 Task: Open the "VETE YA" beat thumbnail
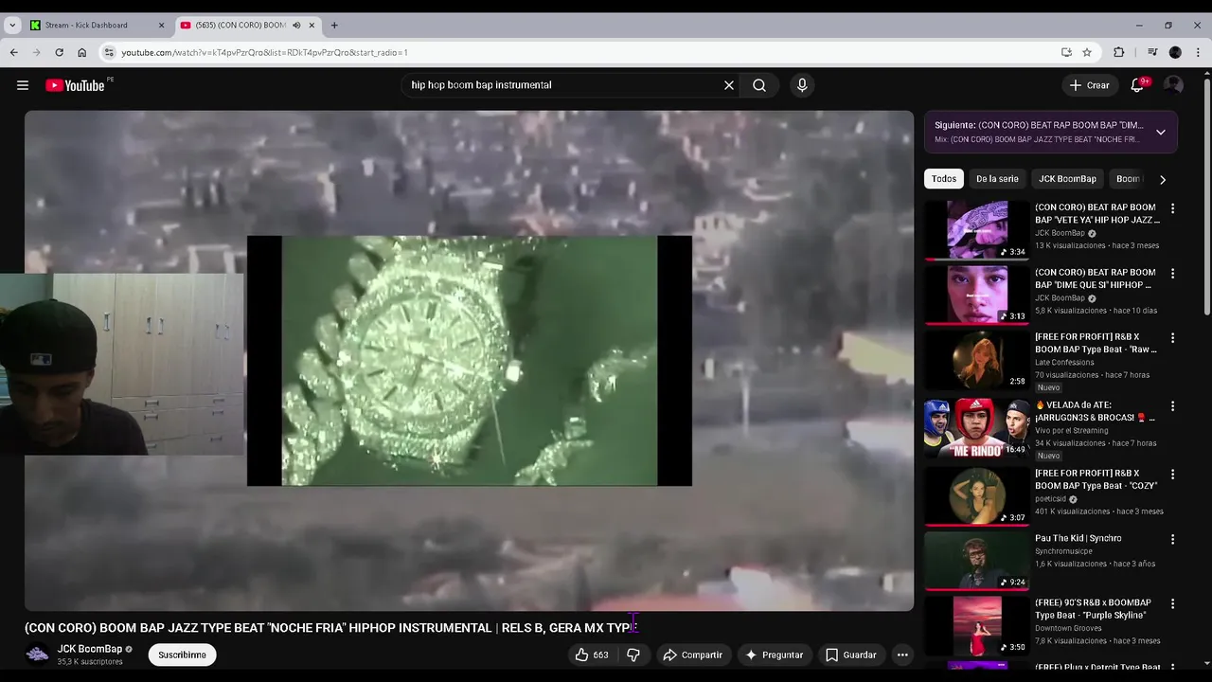point(977,229)
